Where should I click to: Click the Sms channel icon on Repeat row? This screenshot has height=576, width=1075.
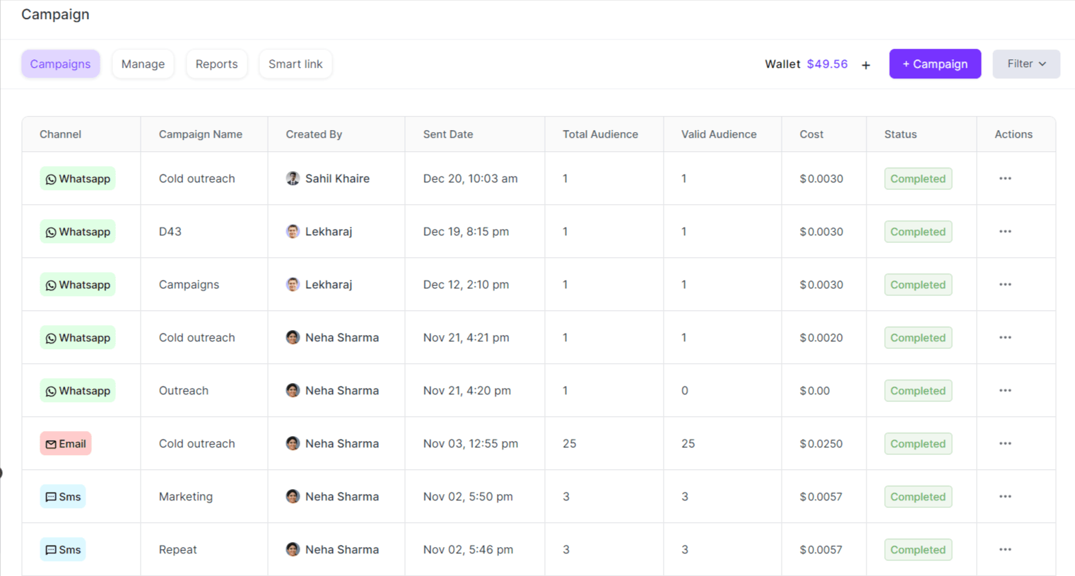pos(63,549)
